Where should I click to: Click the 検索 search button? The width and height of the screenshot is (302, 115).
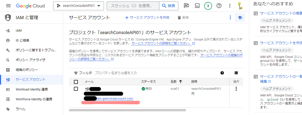169,6
